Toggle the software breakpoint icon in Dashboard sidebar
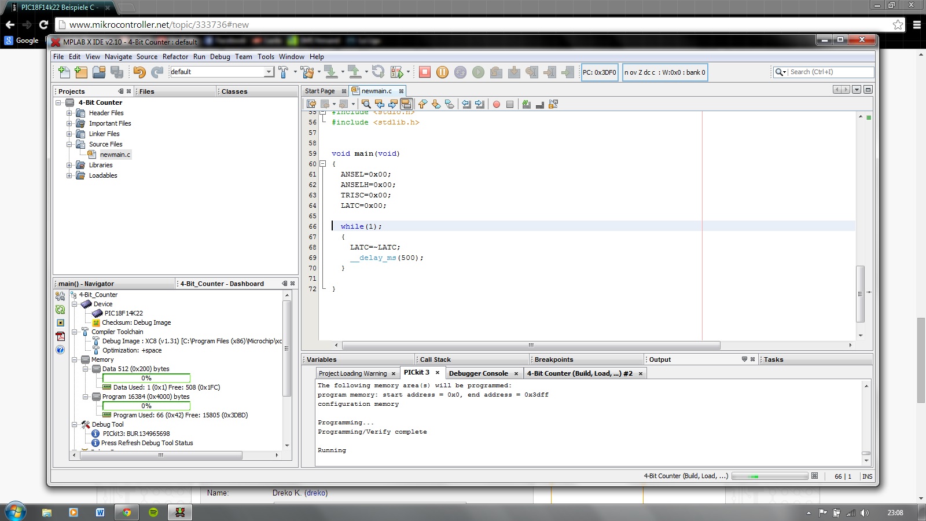Screen dimensions: 926x521 60,323
